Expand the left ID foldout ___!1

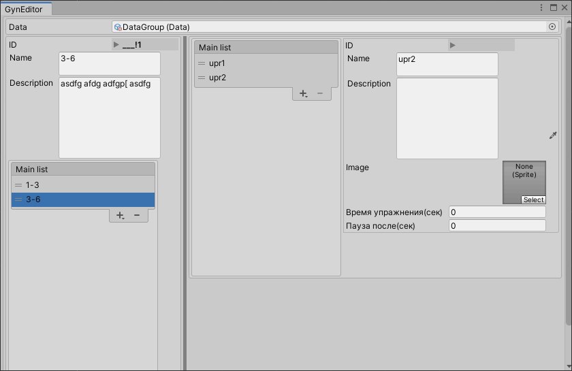click(x=116, y=44)
